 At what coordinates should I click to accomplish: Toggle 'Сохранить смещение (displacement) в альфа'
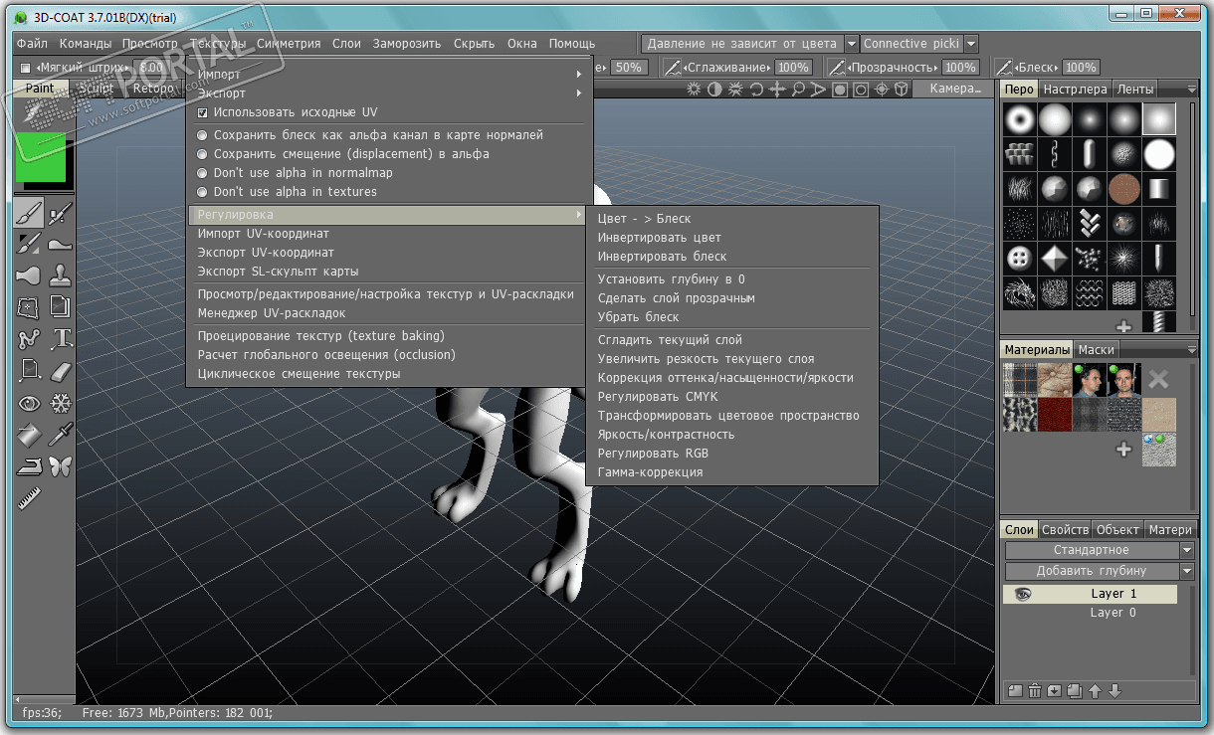pyautogui.click(x=203, y=154)
